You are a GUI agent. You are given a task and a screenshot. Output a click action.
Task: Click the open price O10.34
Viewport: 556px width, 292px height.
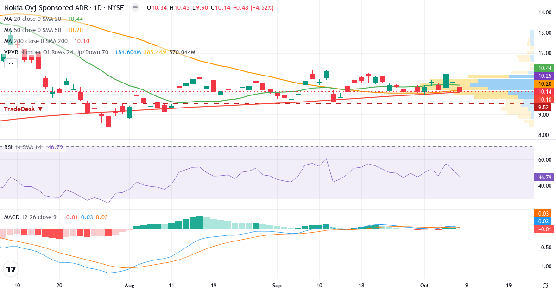[x=157, y=8]
